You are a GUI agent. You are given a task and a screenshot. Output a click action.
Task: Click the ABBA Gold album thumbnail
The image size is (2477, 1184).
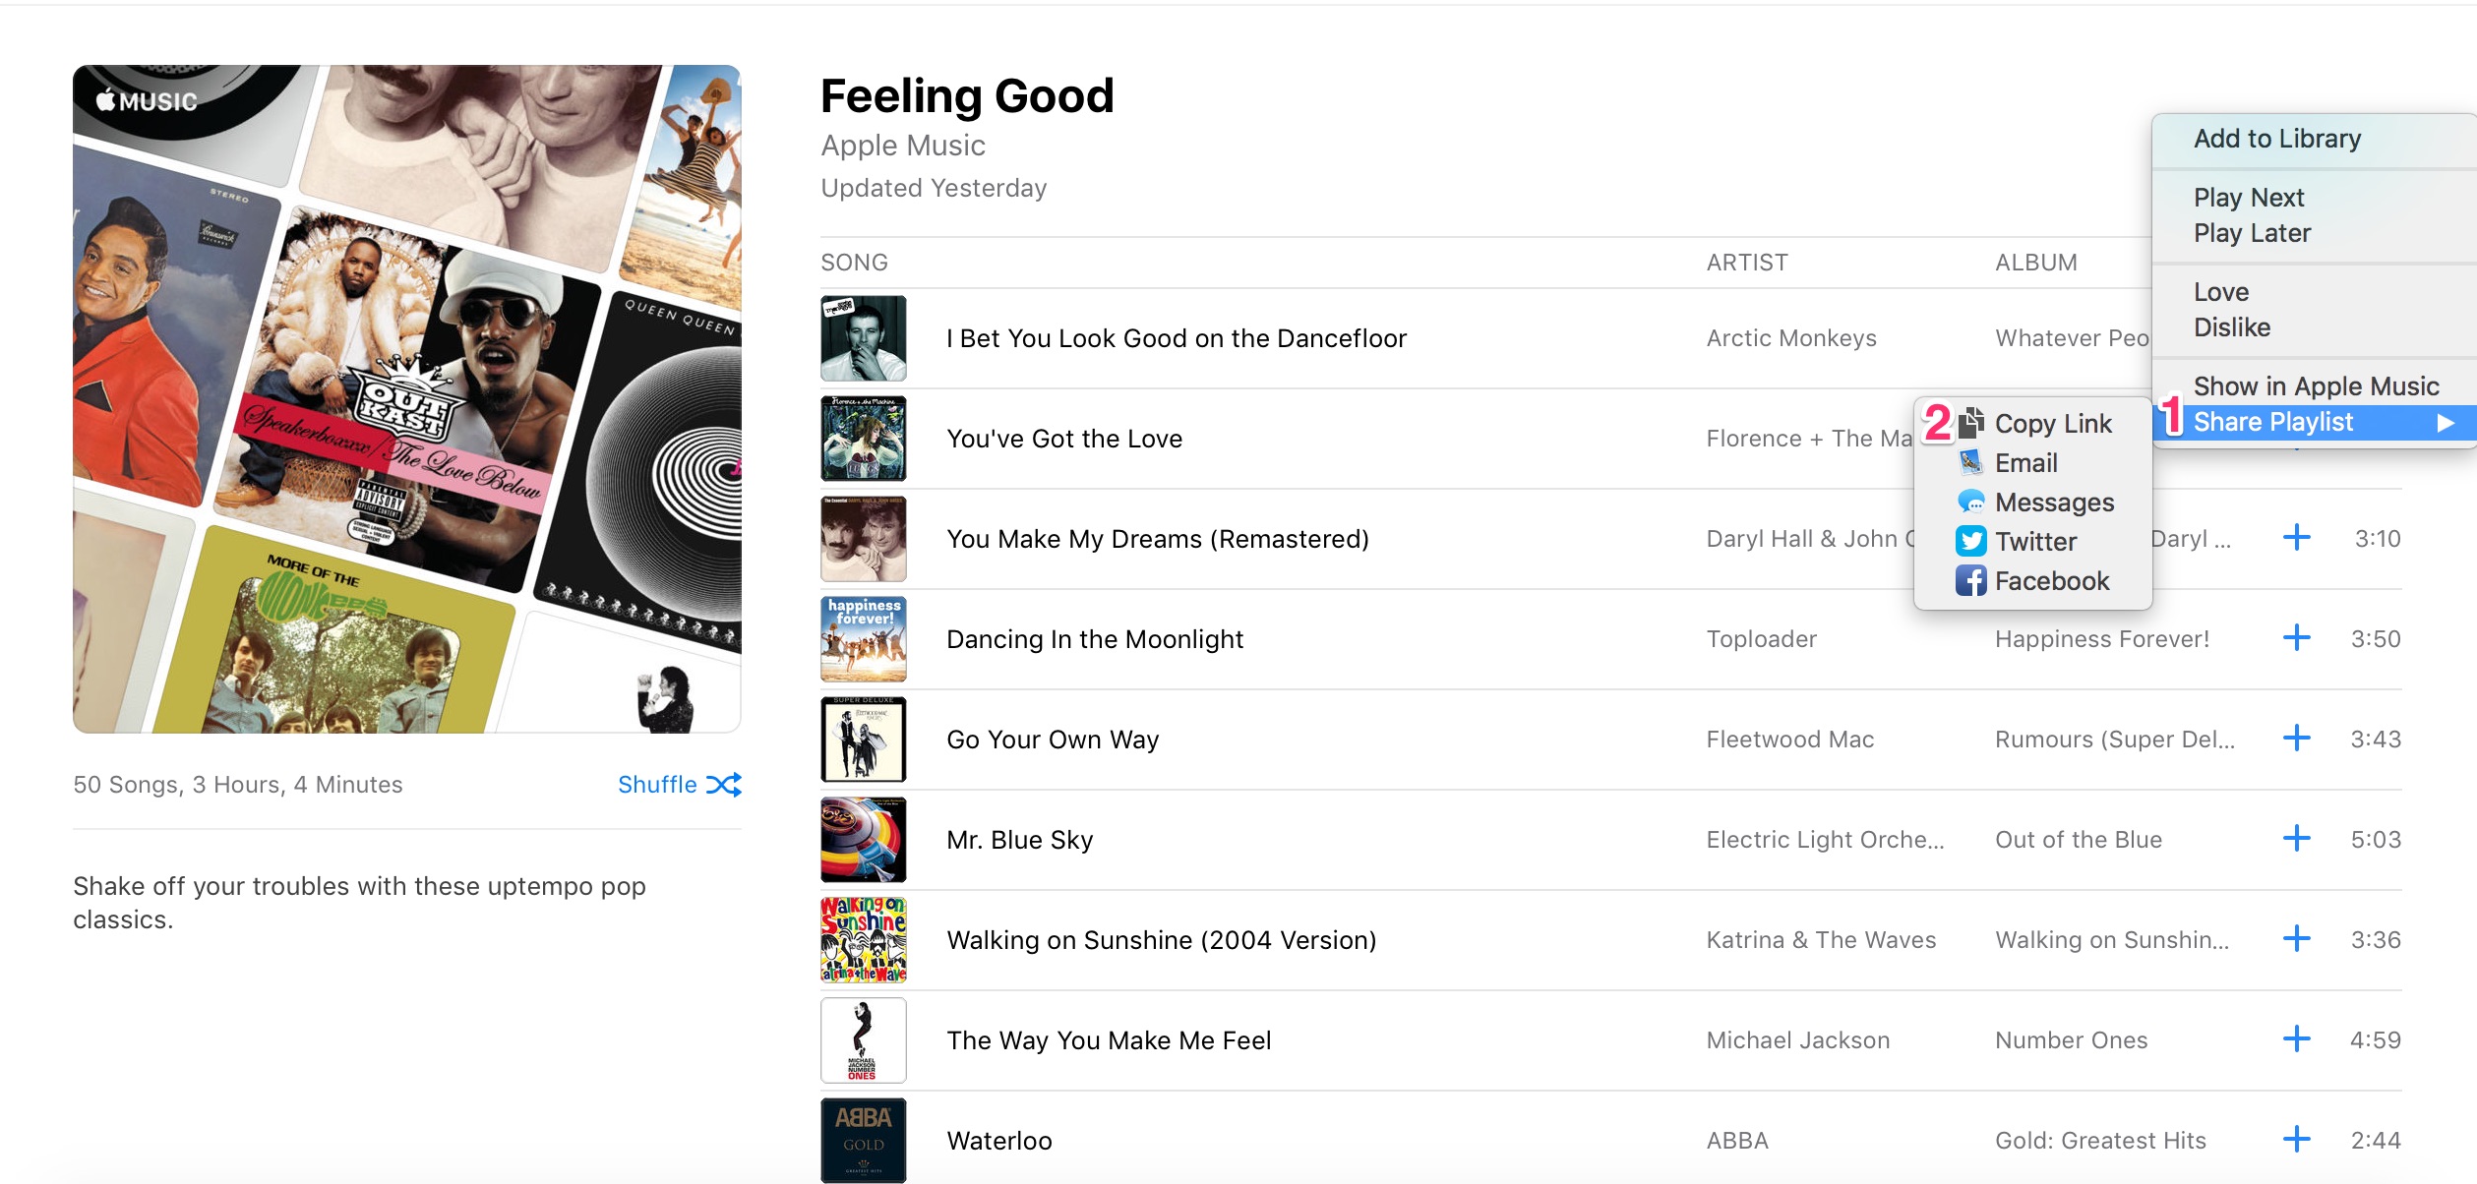(x=863, y=1140)
